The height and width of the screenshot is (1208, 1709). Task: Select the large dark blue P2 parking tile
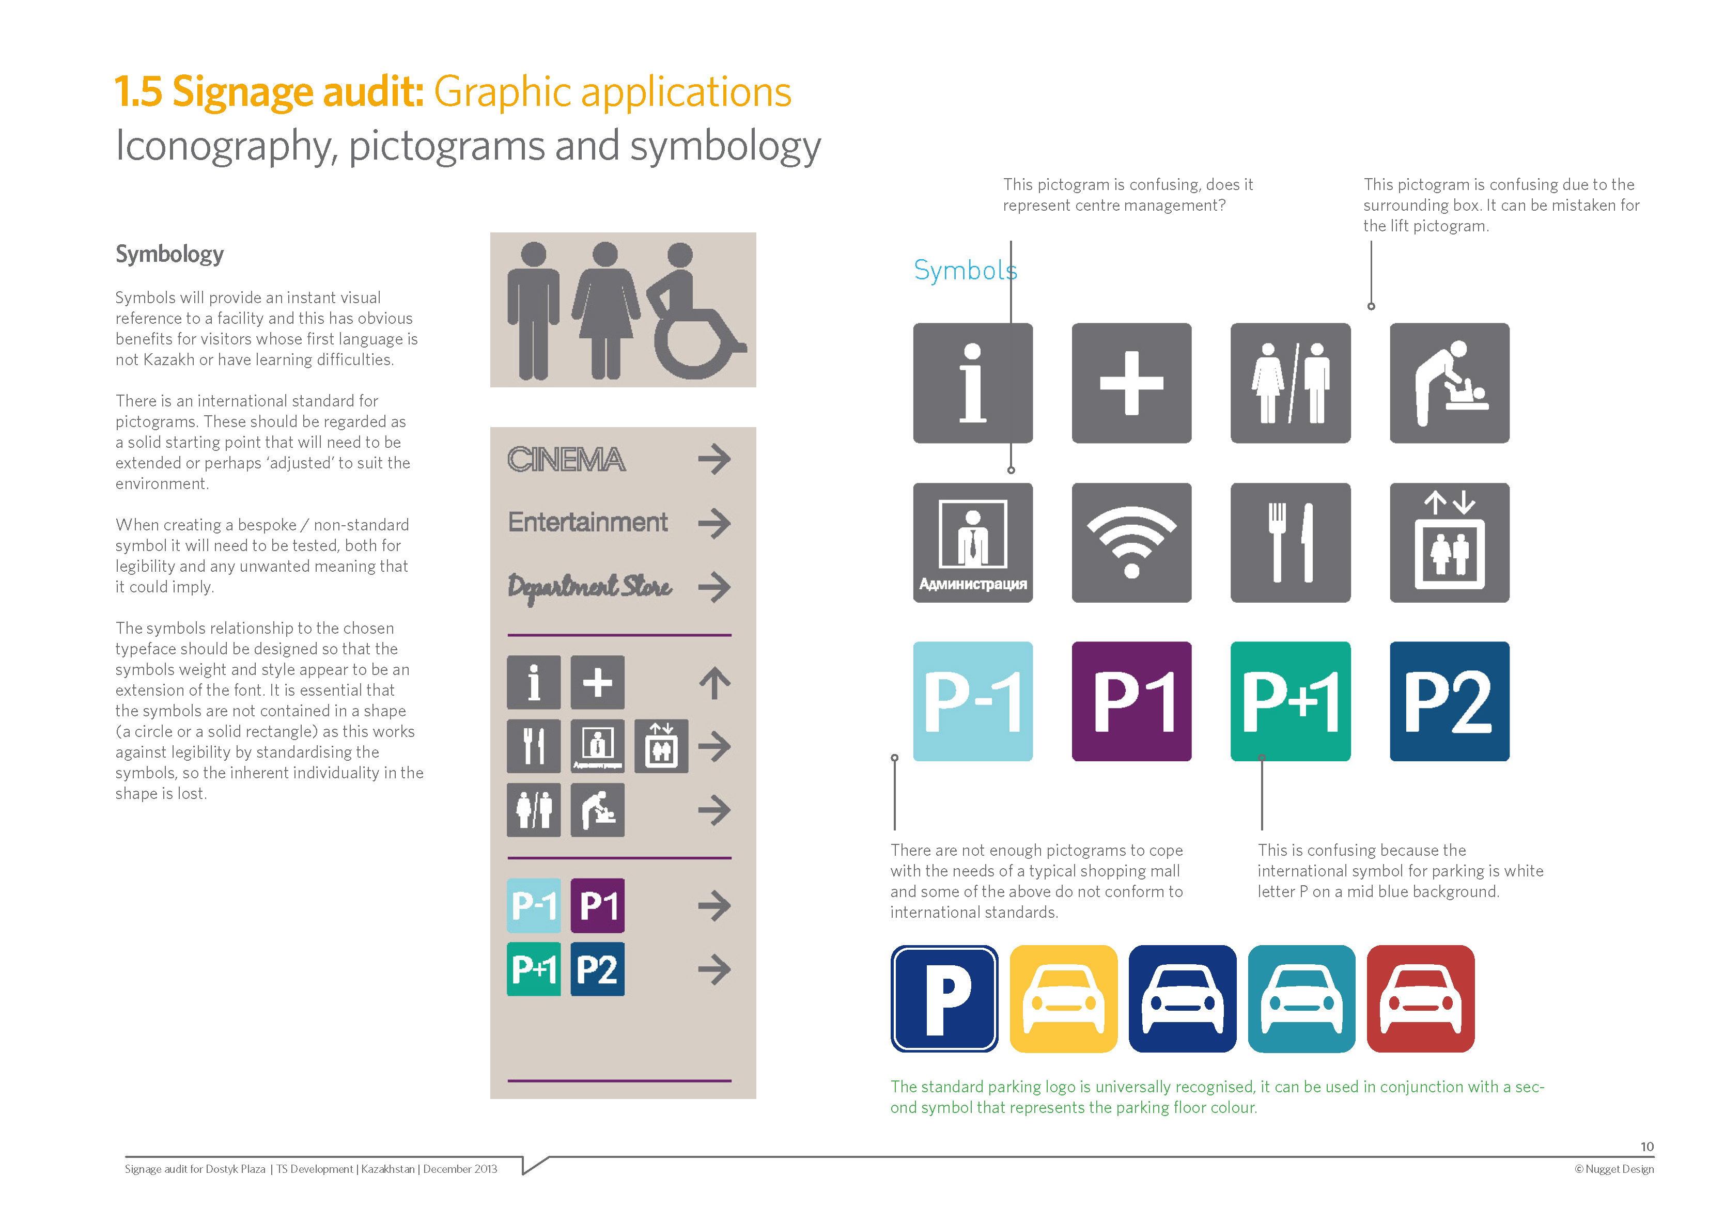click(x=1449, y=701)
